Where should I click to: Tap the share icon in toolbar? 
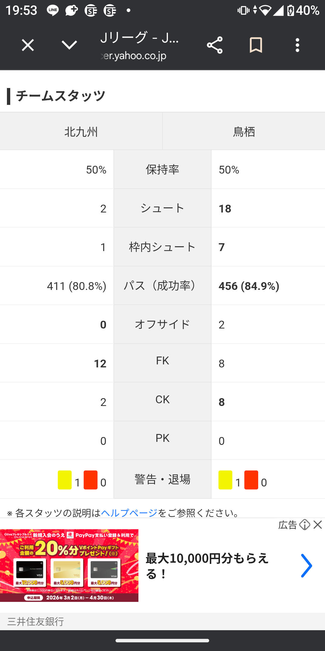(x=215, y=46)
